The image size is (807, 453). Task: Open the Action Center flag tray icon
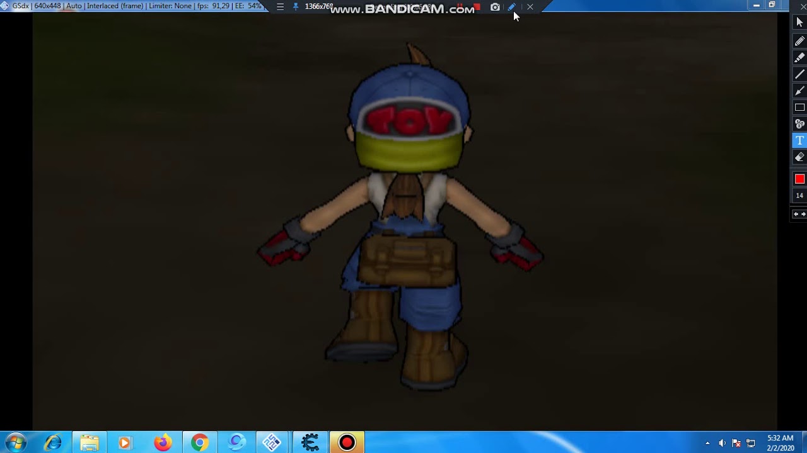pyautogui.click(x=736, y=443)
